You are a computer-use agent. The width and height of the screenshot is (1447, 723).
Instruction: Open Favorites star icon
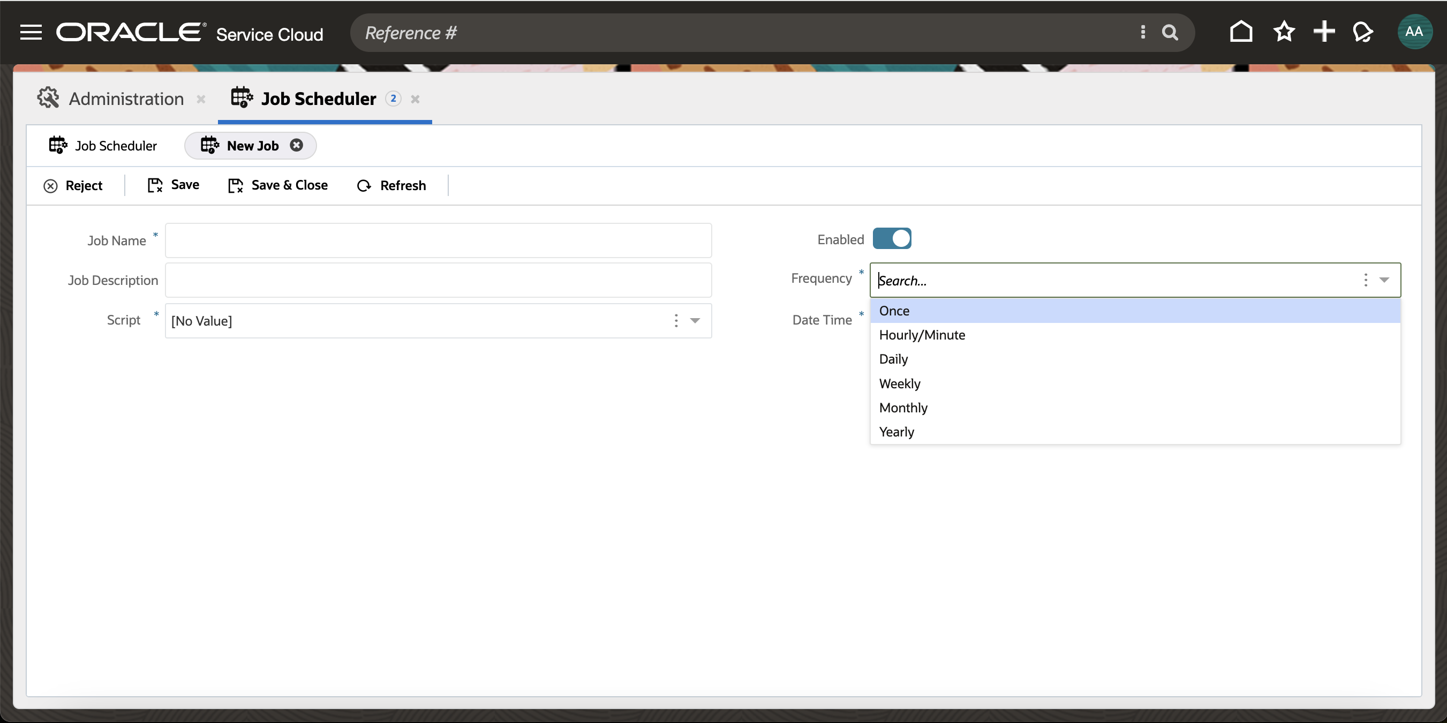tap(1284, 32)
